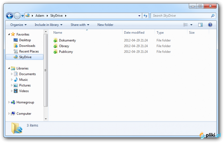Click the Videos film icon

[x=16, y=91]
